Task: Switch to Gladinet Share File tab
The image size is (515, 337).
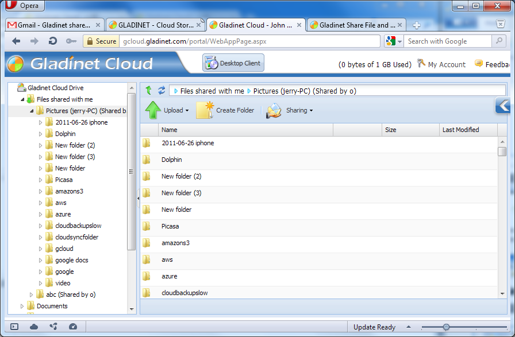Action: pos(356,25)
